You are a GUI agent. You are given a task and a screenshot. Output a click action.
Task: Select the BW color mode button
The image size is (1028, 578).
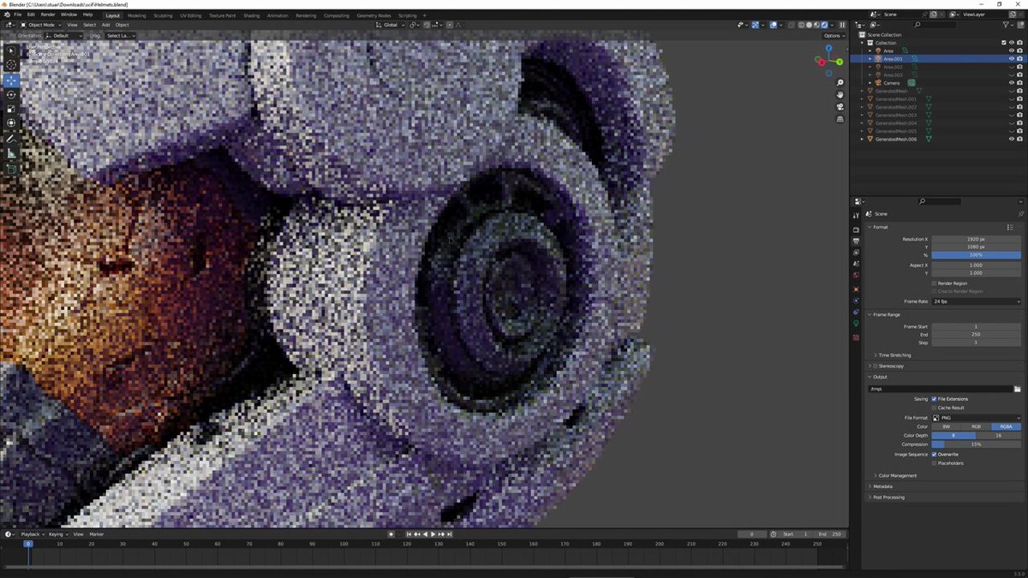(x=946, y=426)
